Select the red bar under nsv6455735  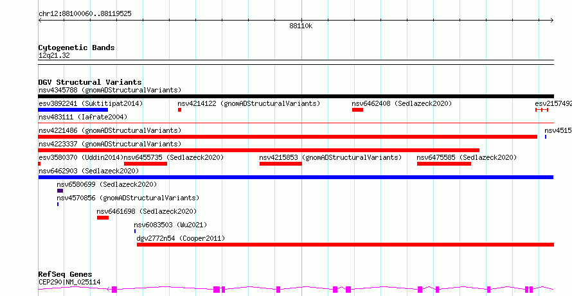pos(145,164)
